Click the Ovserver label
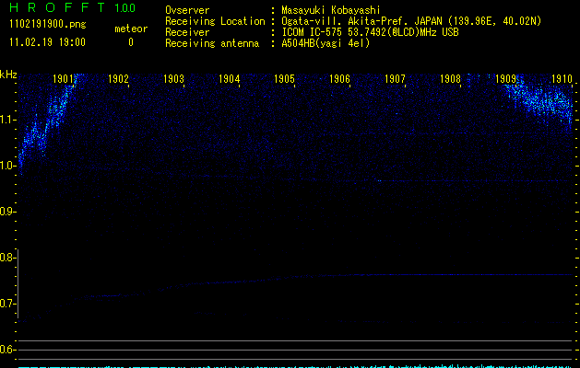Screen dimensions: 580x368 187,10
